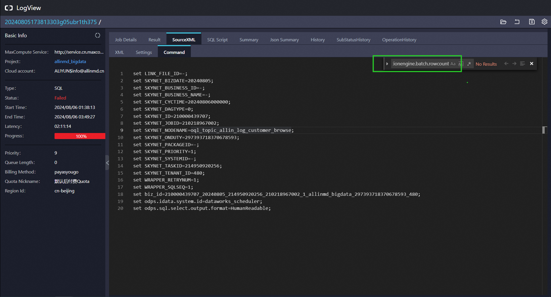This screenshot has height=297, width=551.
Task: Open the Json Summary tab
Action: [284, 40]
